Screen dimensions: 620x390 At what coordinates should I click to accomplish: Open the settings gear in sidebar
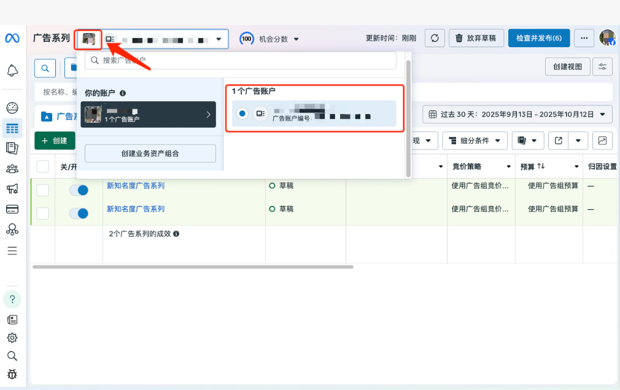tap(12, 338)
